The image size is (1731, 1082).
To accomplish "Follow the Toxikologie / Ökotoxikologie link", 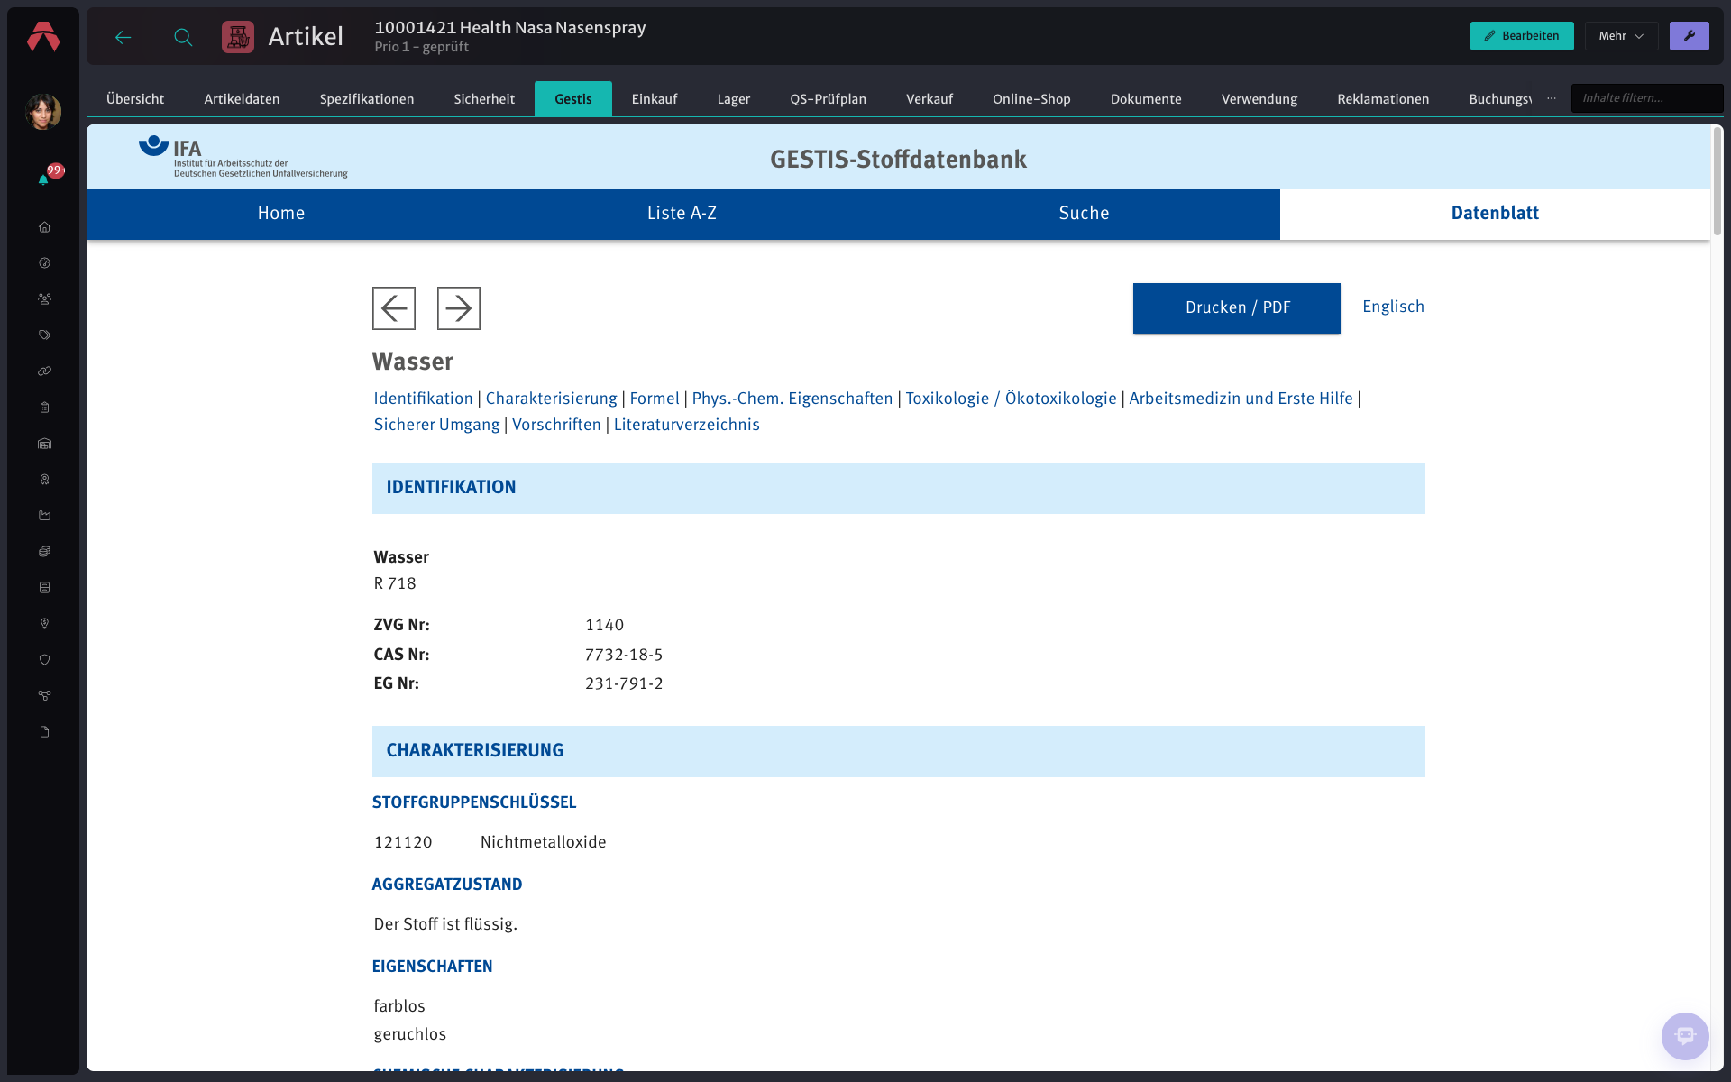I will [x=1011, y=399].
